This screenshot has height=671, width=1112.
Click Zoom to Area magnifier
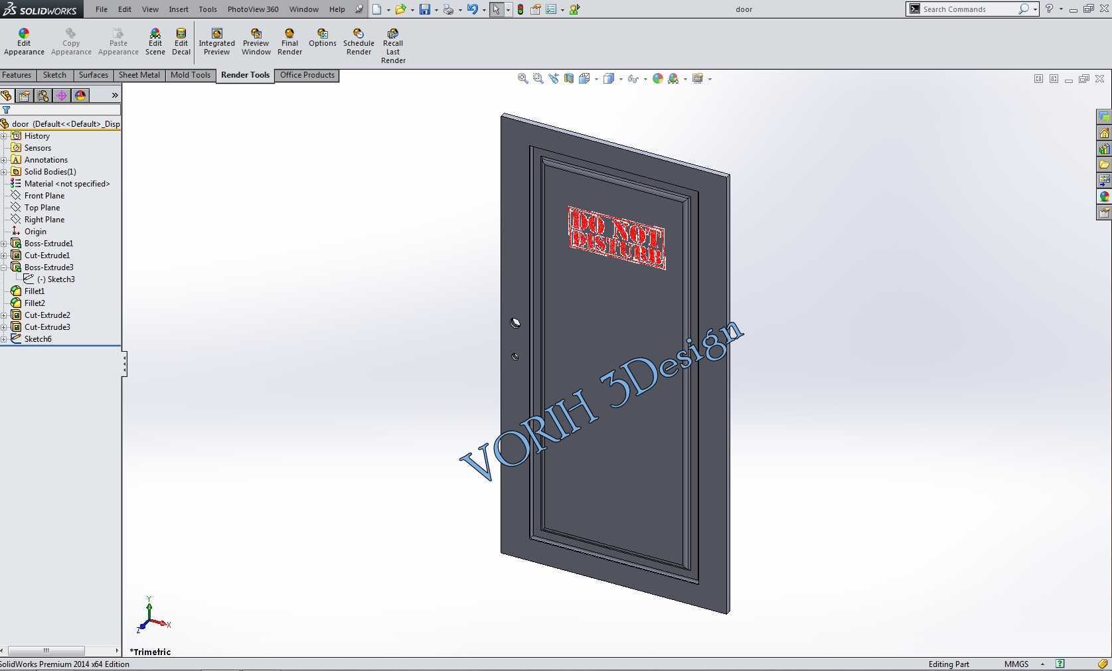point(538,78)
